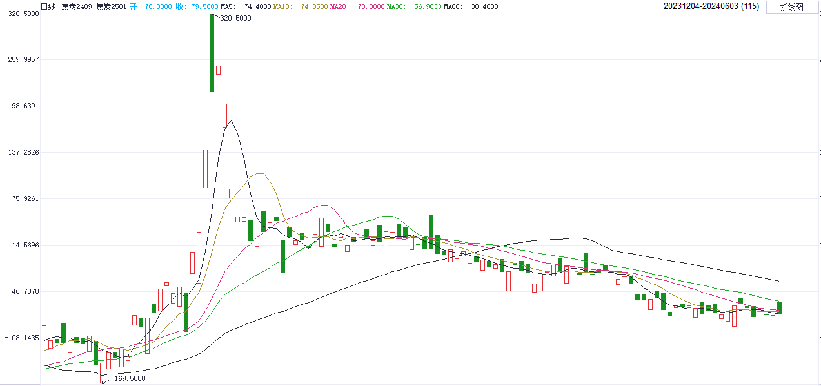Click the MA60: -30.4833 indicator label
821x386 pixels.
pos(471,6)
